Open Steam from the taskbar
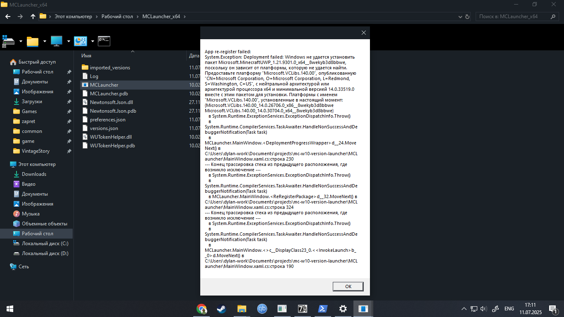This screenshot has width=564, height=317. click(x=222, y=309)
